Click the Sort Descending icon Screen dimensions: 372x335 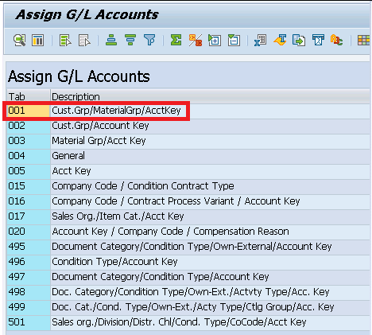point(130,41)
